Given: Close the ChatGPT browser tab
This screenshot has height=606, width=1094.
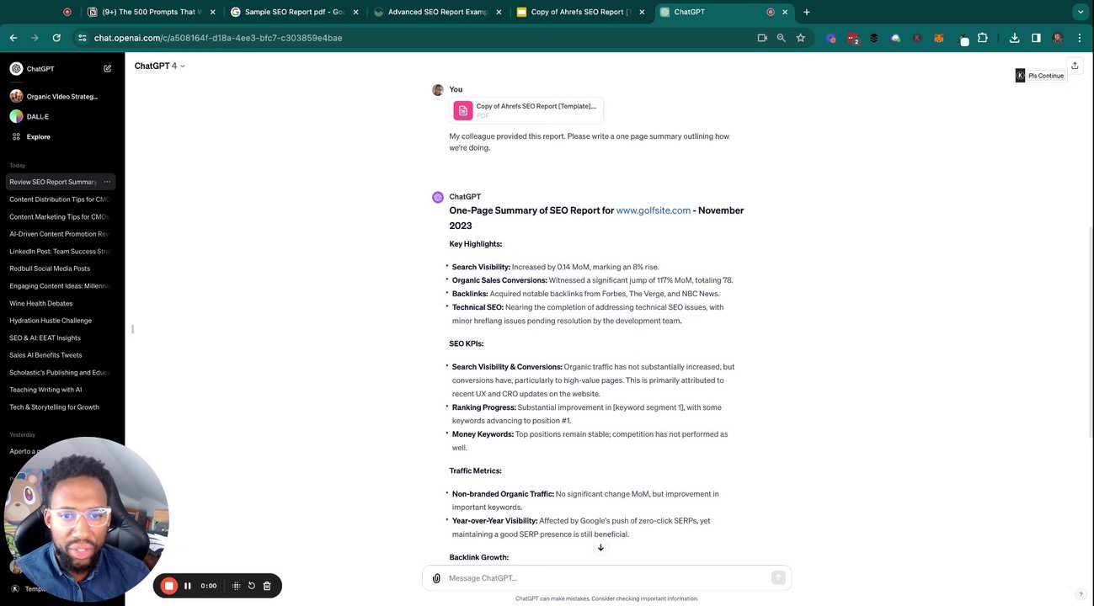Looking at the screenshot, I should [786, 12].
